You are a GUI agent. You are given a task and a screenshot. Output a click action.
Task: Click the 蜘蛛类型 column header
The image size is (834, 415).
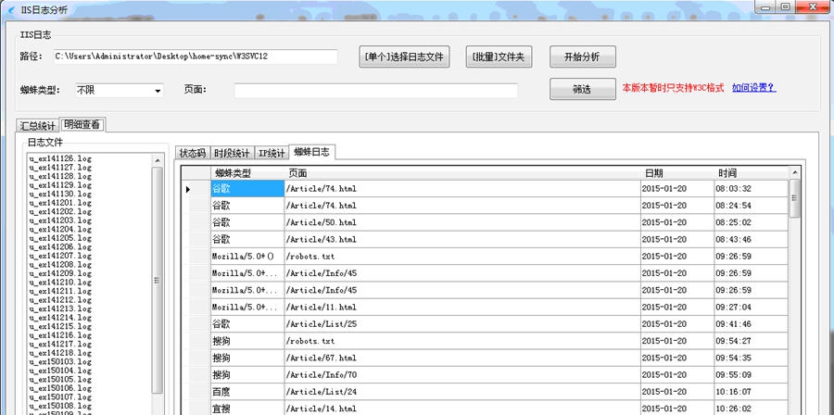point(247,173)
